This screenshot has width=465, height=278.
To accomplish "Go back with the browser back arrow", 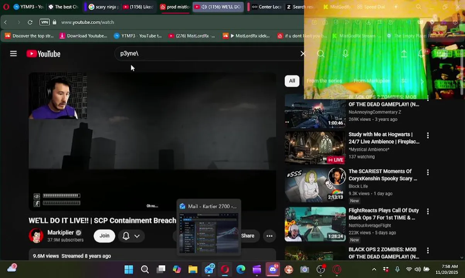I will click(x=5, y=22).
